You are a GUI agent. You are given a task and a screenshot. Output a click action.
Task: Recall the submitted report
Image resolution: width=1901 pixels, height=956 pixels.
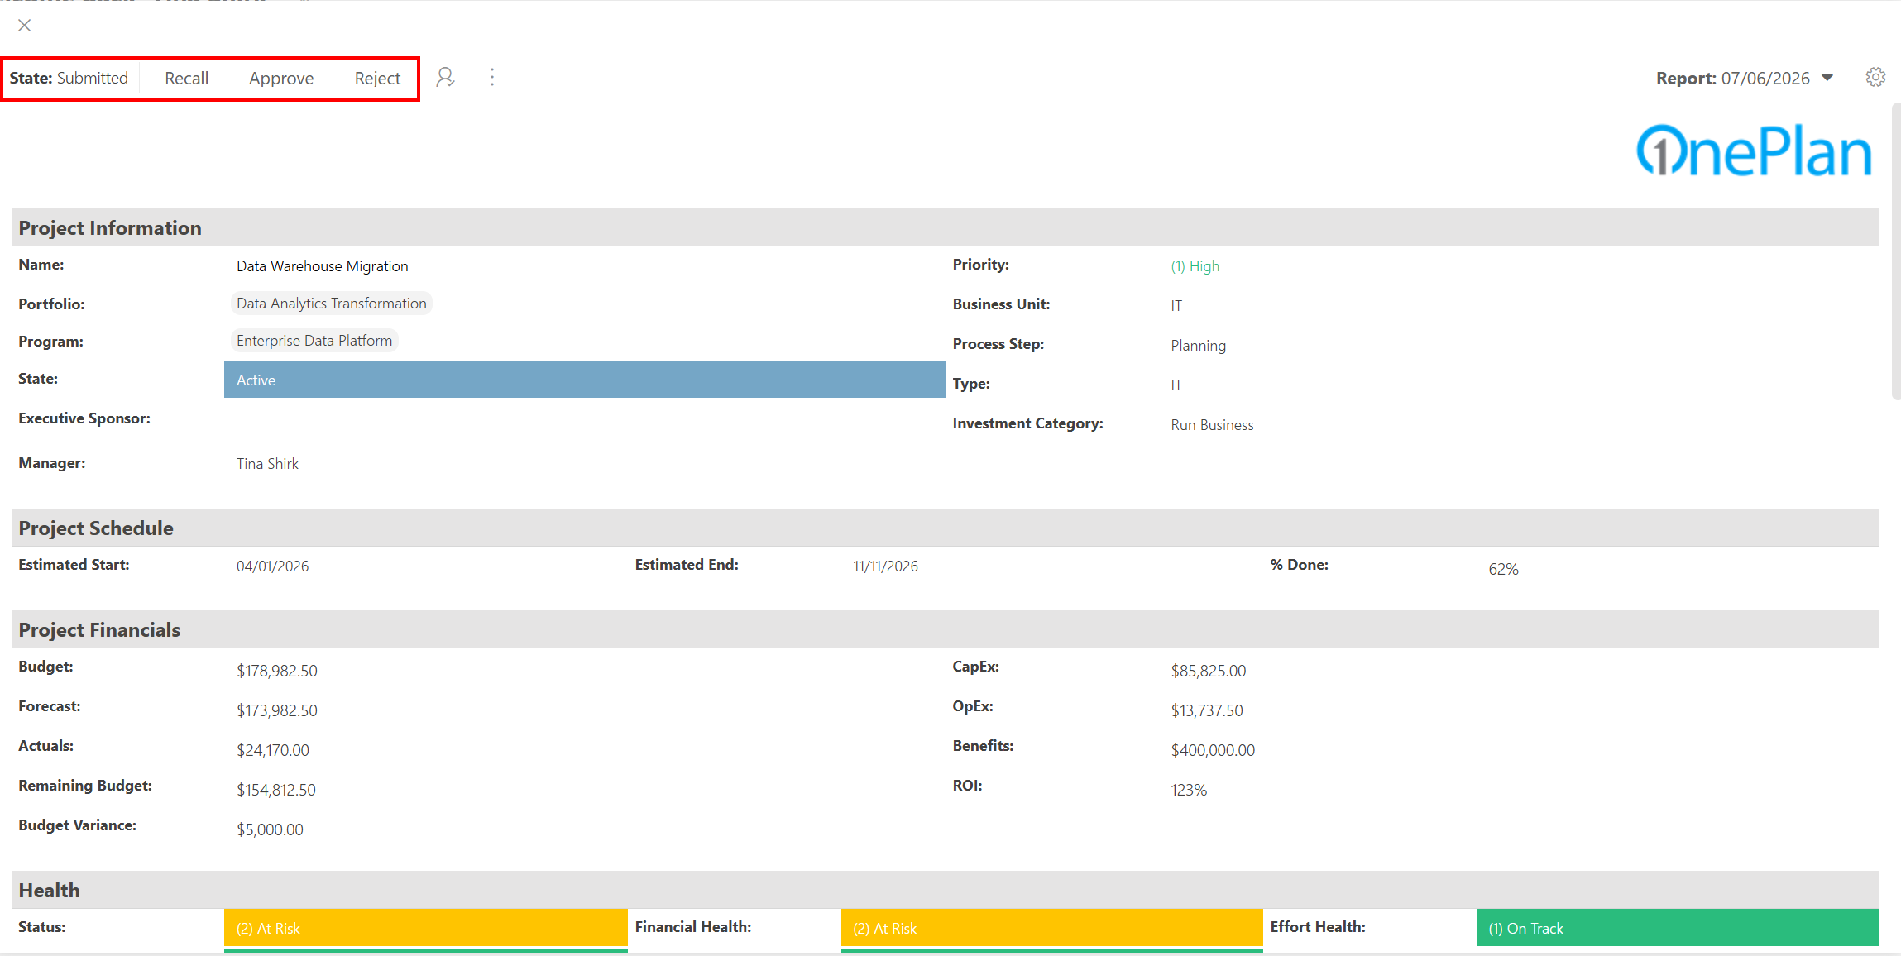(x=186, y=78)
